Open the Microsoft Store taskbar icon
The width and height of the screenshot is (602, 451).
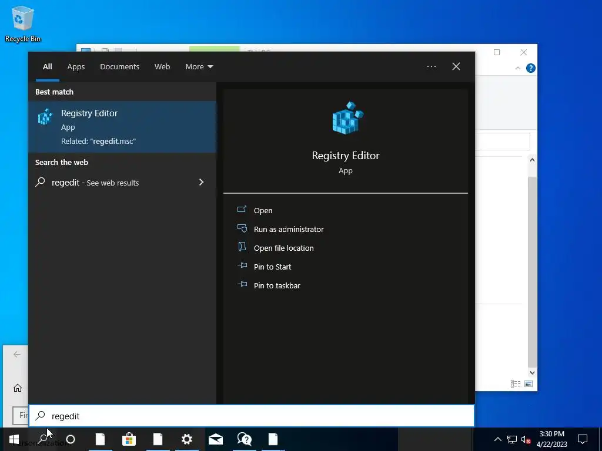click(x=129, y=439)
